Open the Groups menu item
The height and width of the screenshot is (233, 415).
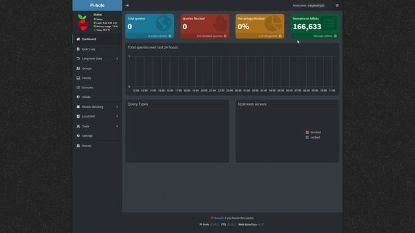click(x=97, y=69)
